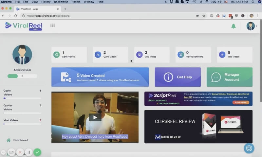This screenshot has height=157, width=262.
Task: Open a new Chrome tab
Action: 65,9
